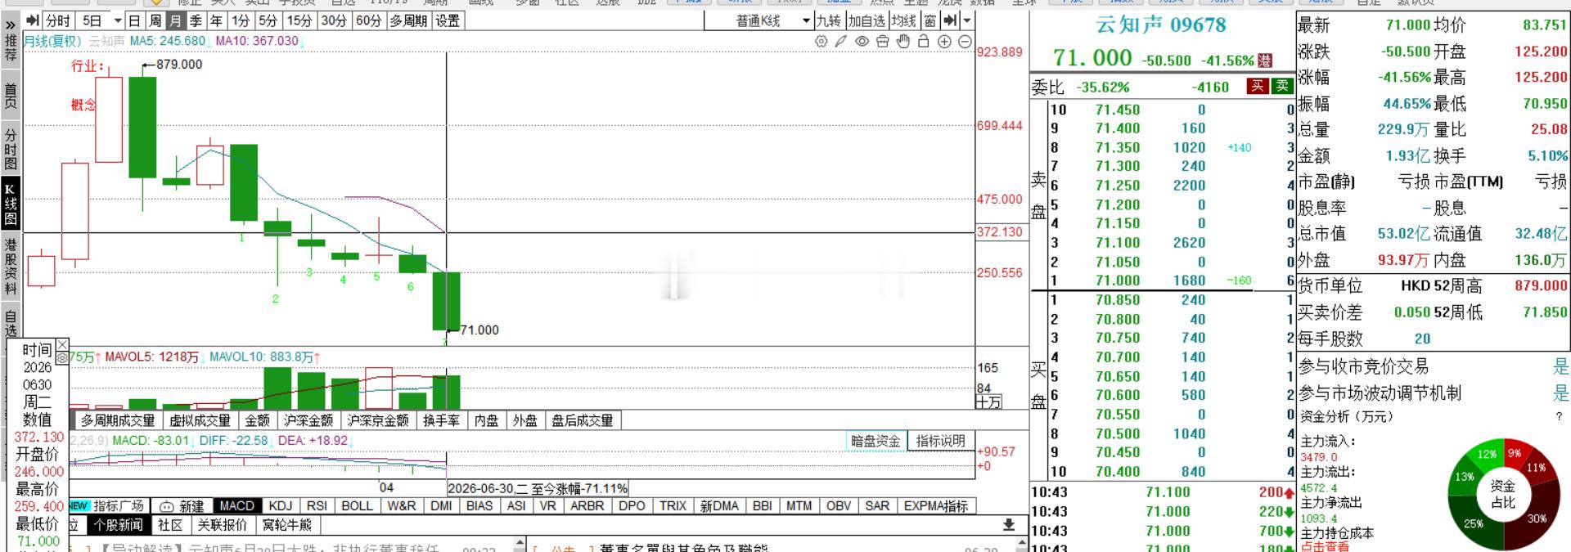Viewport: 1571px width, 552px height.
Task: Open the 窝轮牛熊 tab
Action: point(287,525)
